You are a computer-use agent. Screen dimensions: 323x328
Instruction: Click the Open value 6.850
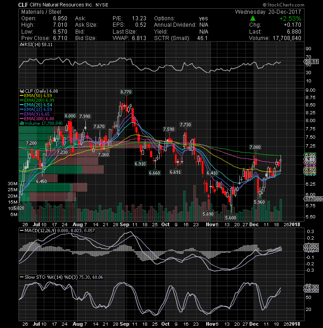[60, 18]
